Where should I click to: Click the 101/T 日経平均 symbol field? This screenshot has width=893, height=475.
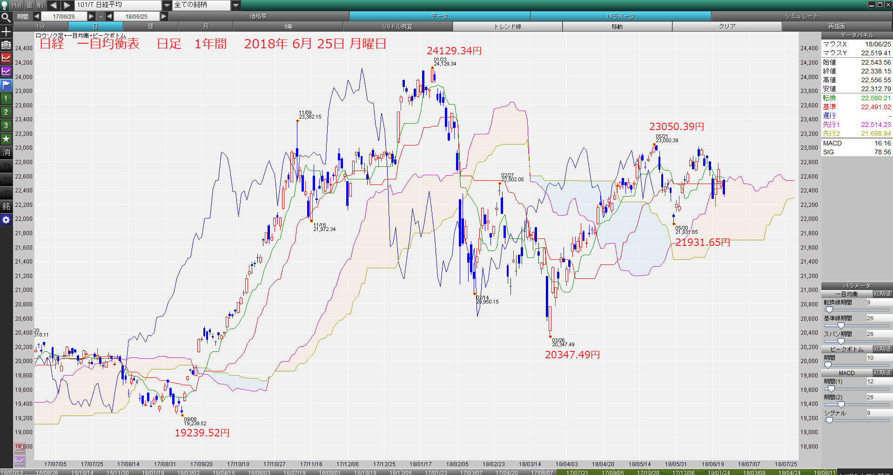[x=118, y=5]
